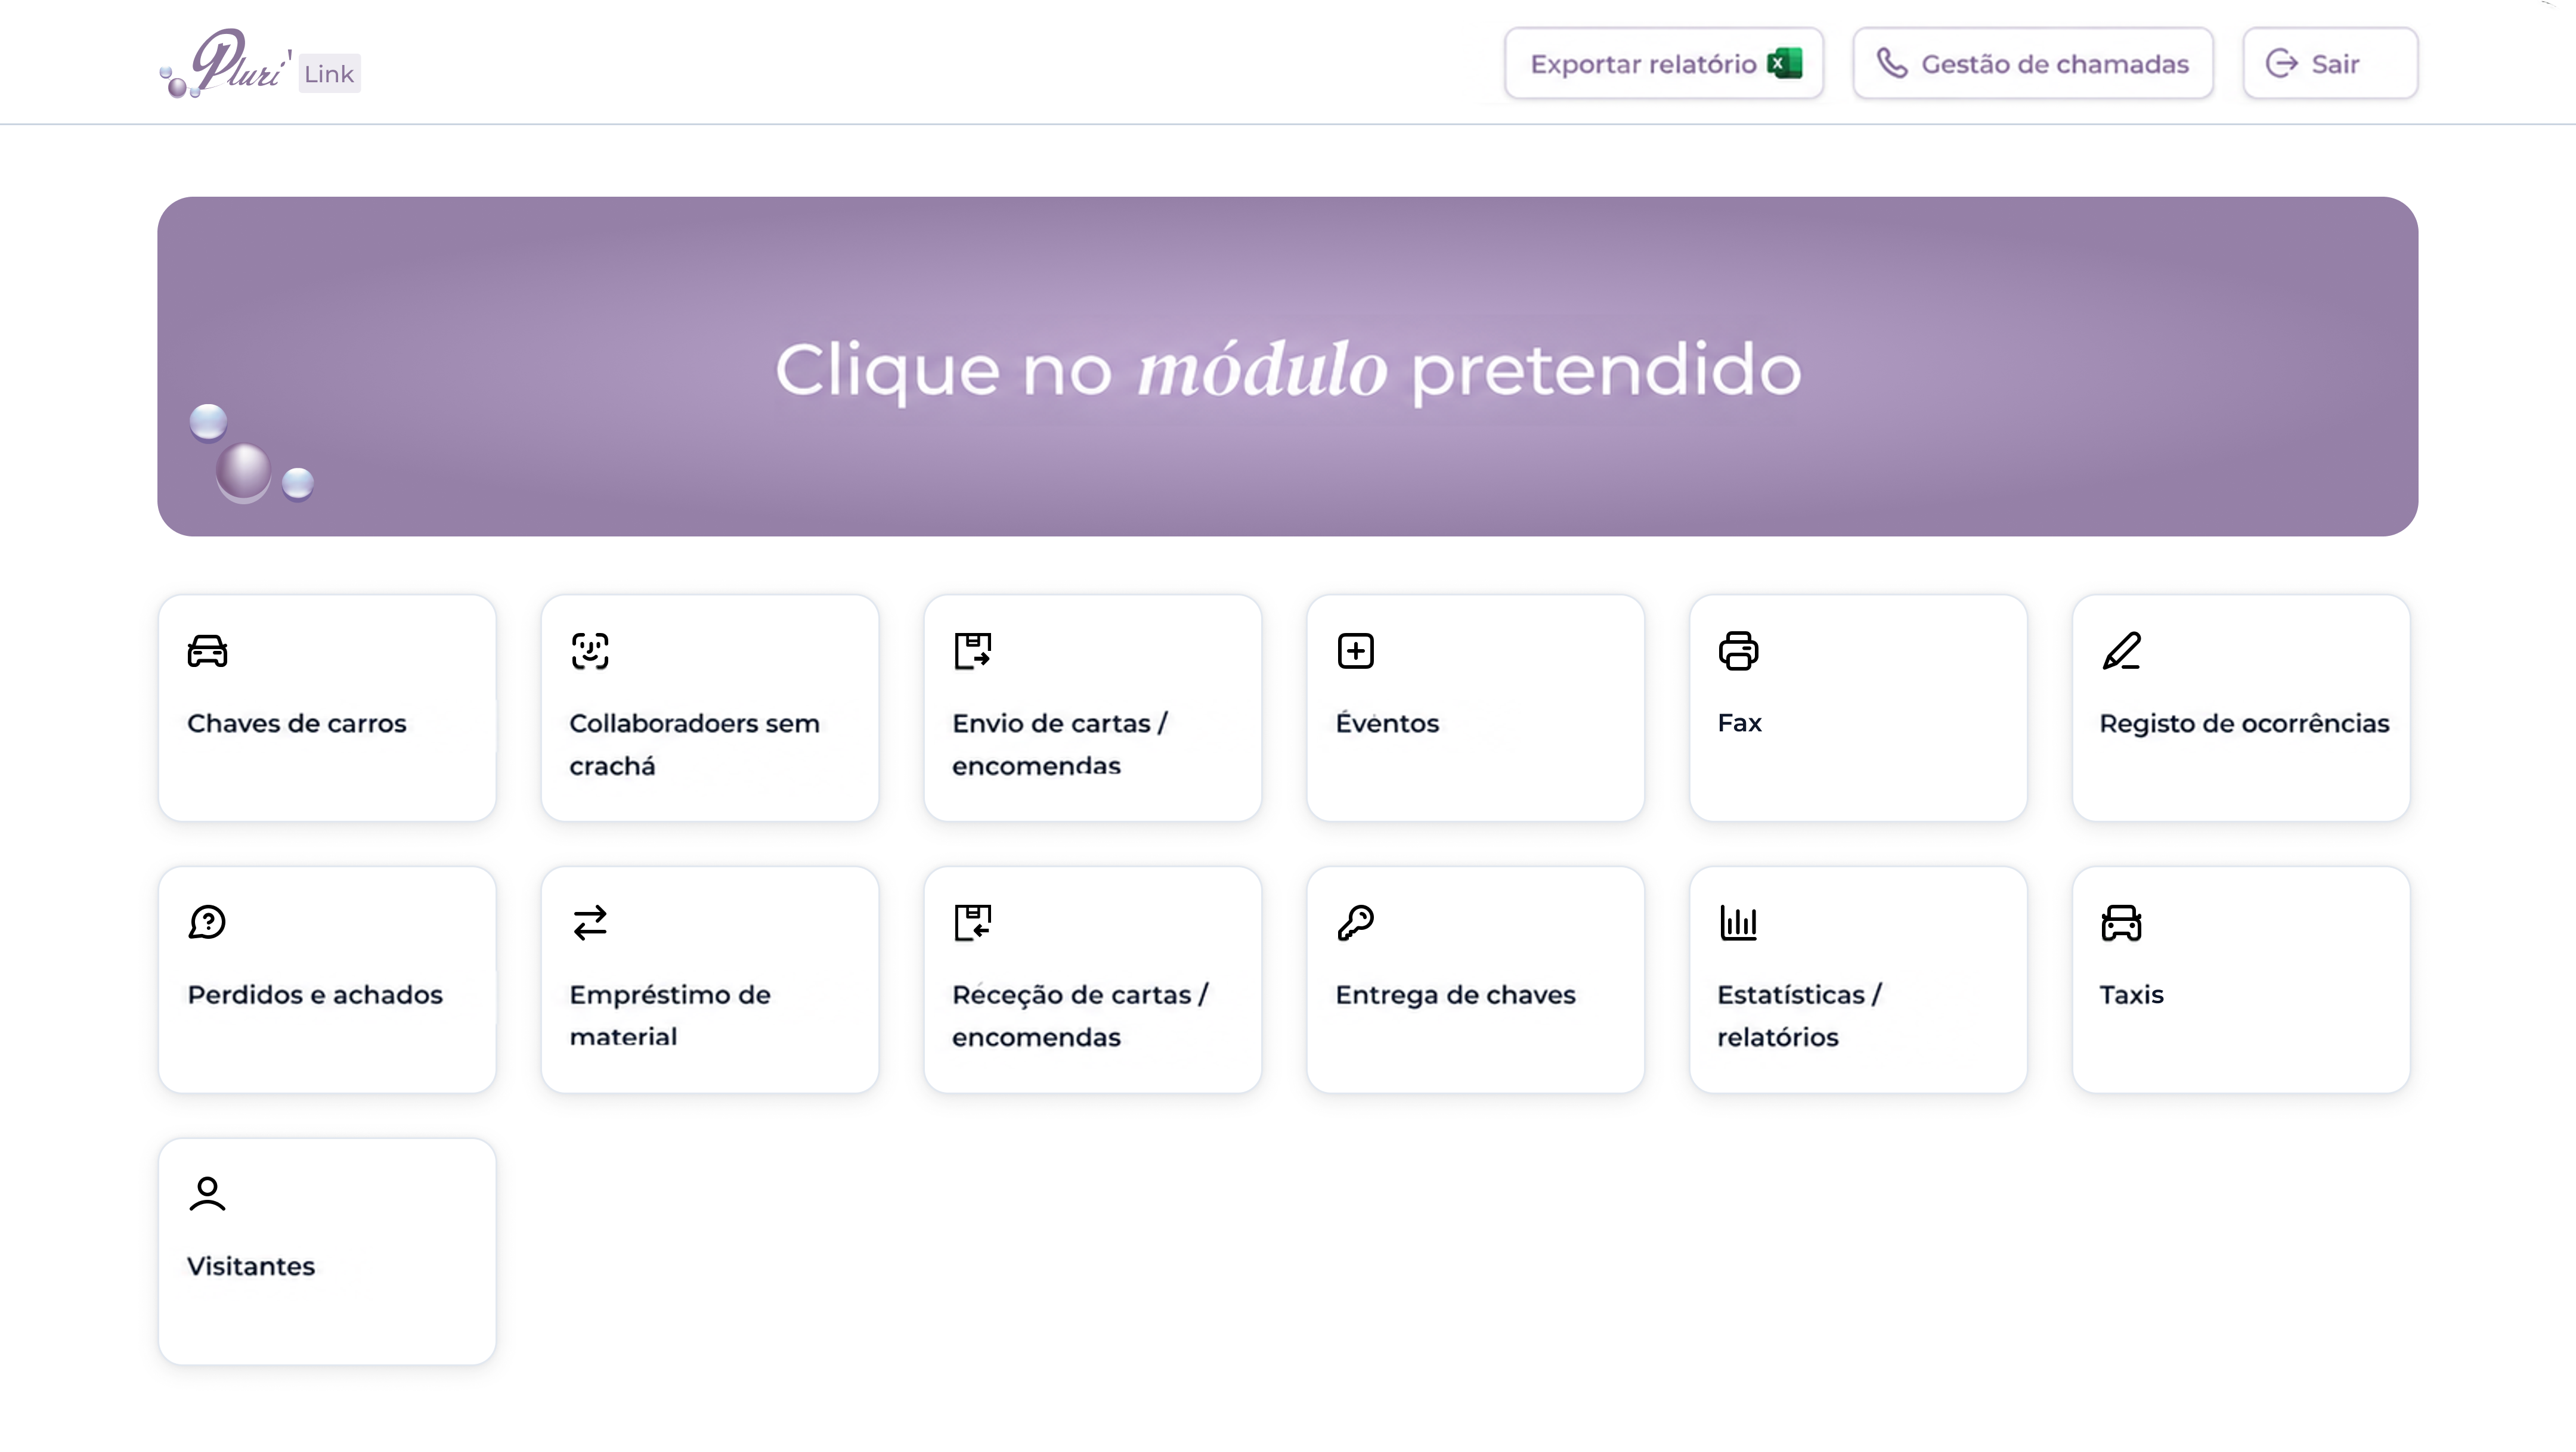Open the 'Visitantes' module label

250,1266
